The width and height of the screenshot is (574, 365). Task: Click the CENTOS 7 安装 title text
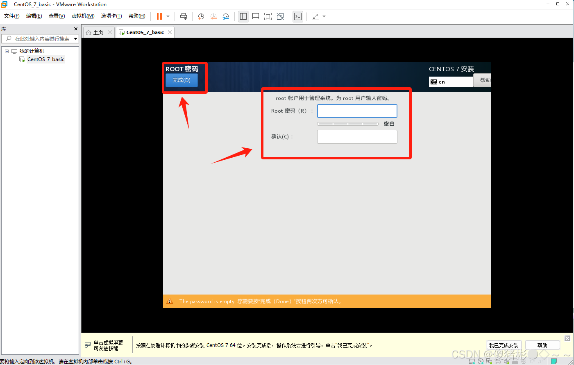451,69
